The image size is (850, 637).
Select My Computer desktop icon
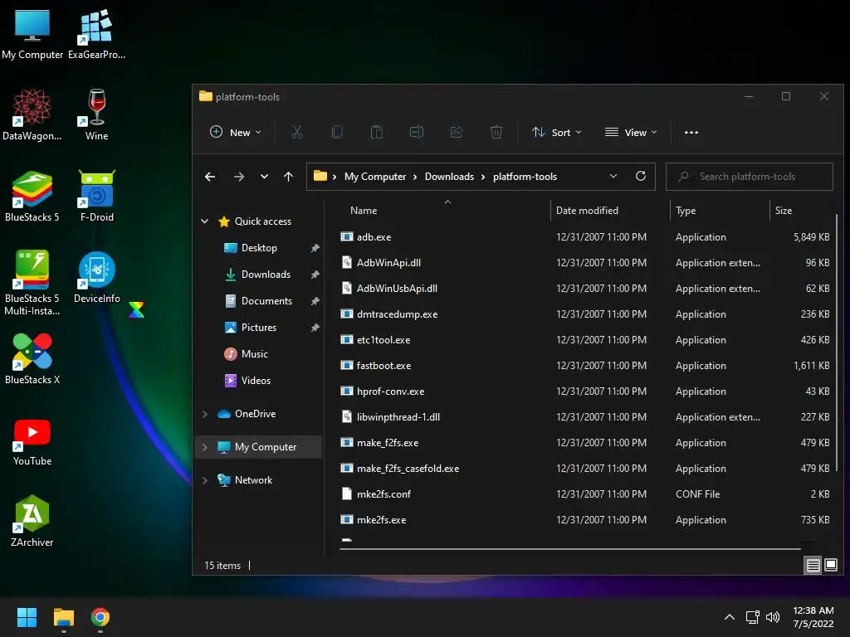[32, 33]
